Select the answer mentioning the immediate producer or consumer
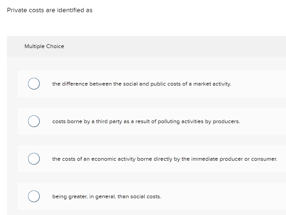The width and height of the screenshot is (286, 215). click(164, 159)
